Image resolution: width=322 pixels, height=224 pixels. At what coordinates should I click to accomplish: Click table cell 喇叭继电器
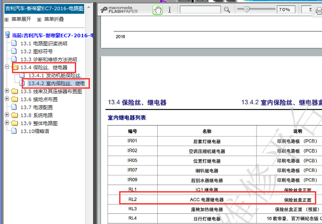(207, 170)
